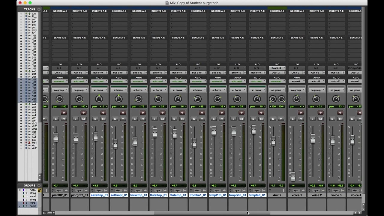Click the Aux 2 track name
Viewport: 384px width, 216px height.
[277, 195]
